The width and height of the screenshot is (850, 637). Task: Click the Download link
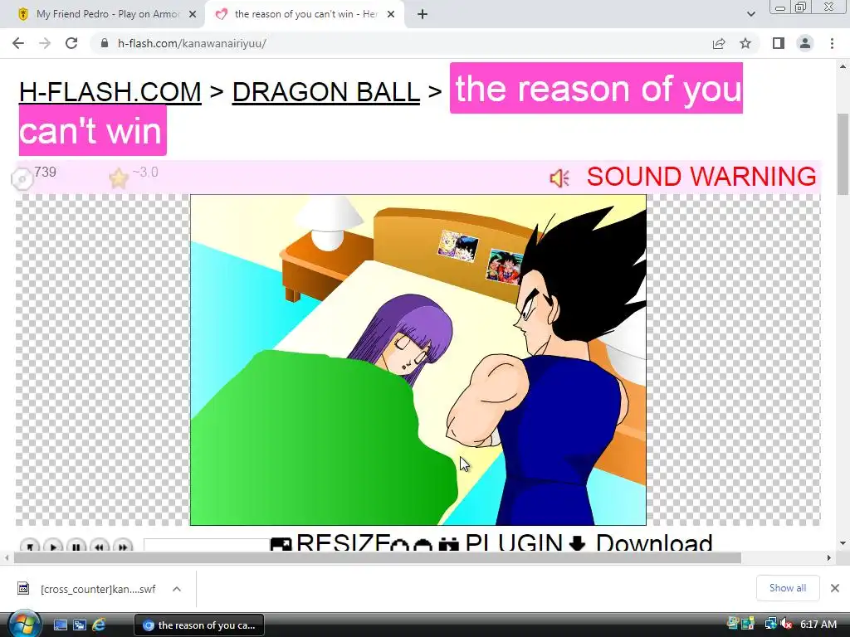[x=642, y=542]
